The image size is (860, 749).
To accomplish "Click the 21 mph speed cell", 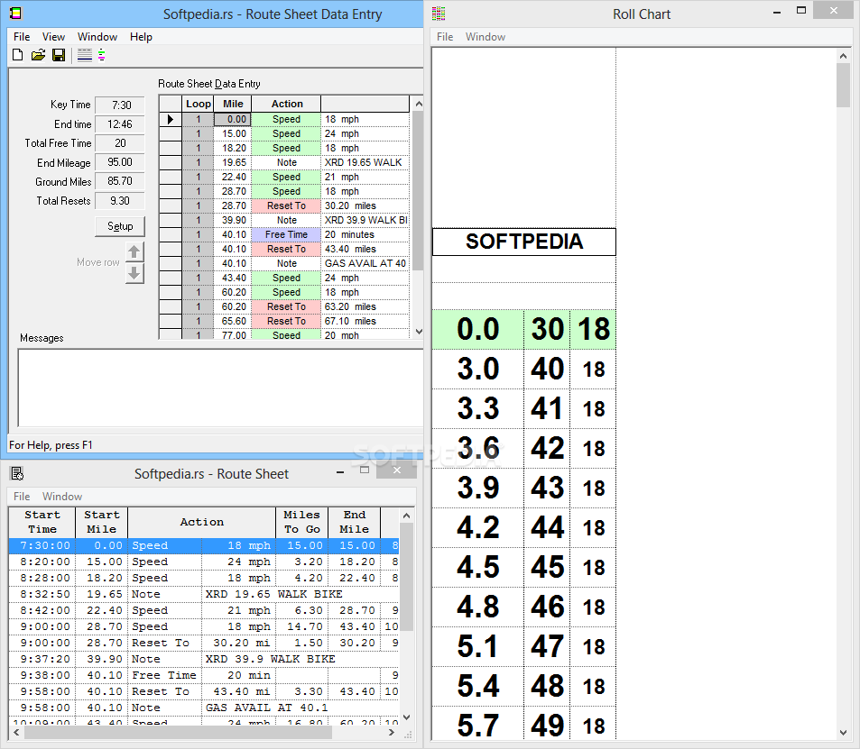I will [365, 177].
